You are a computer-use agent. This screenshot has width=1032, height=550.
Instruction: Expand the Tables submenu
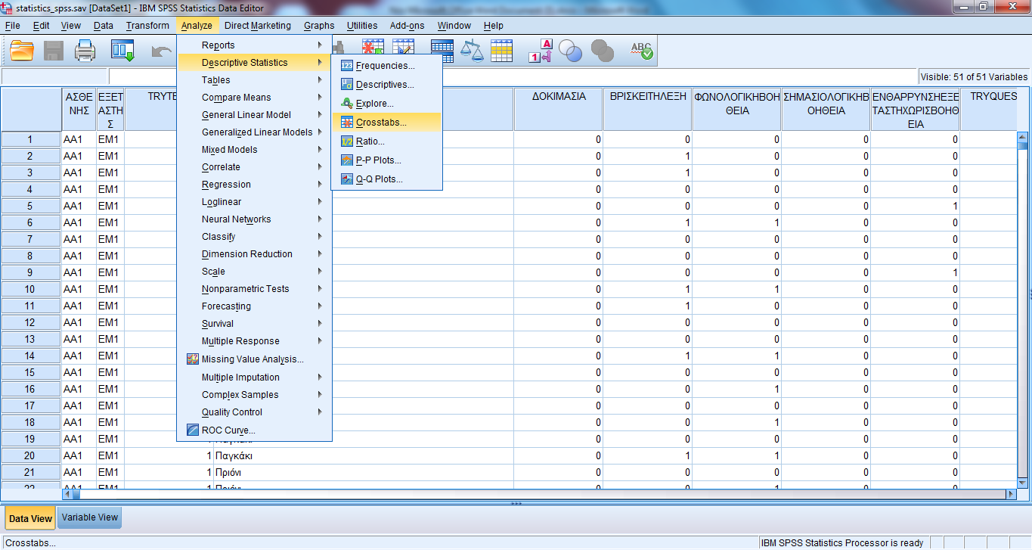point(254,80)
